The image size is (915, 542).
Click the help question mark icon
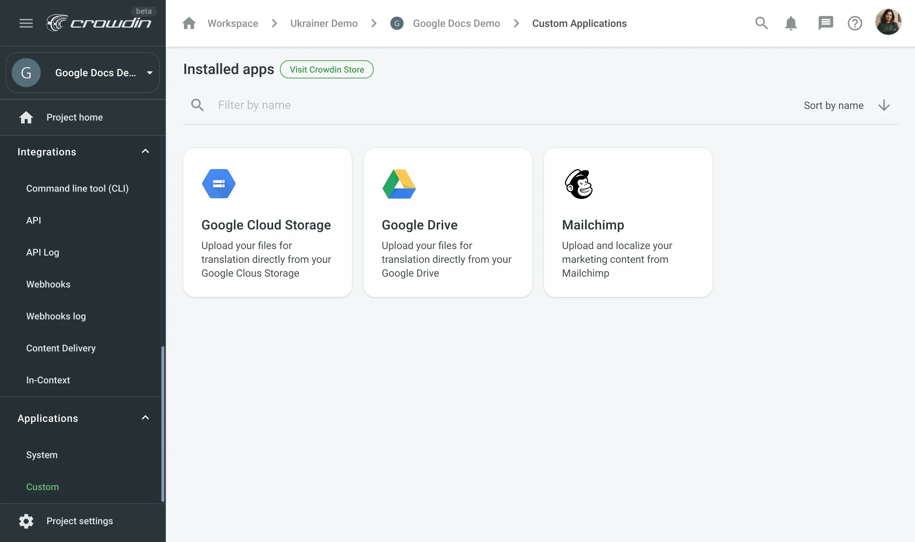point(855,23)
